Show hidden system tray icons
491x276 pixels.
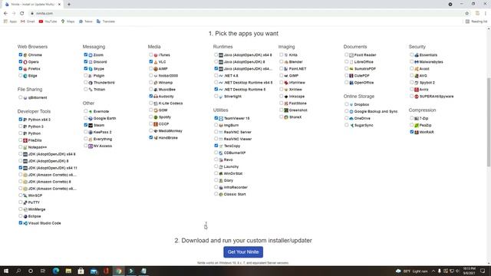coord(433,271)
